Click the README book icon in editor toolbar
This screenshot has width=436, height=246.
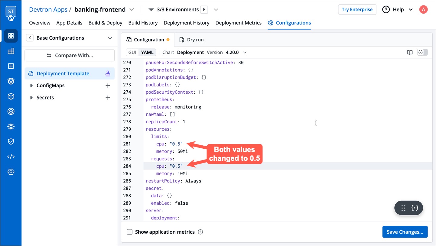click(410, 52)
